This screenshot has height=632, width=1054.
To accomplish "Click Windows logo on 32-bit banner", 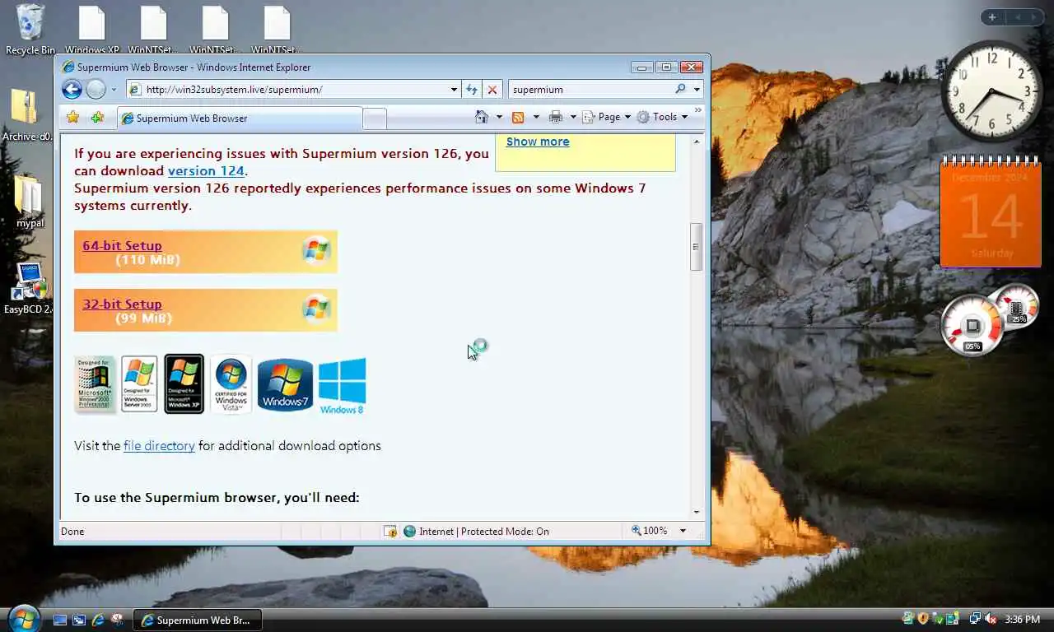I will [316, 309].
